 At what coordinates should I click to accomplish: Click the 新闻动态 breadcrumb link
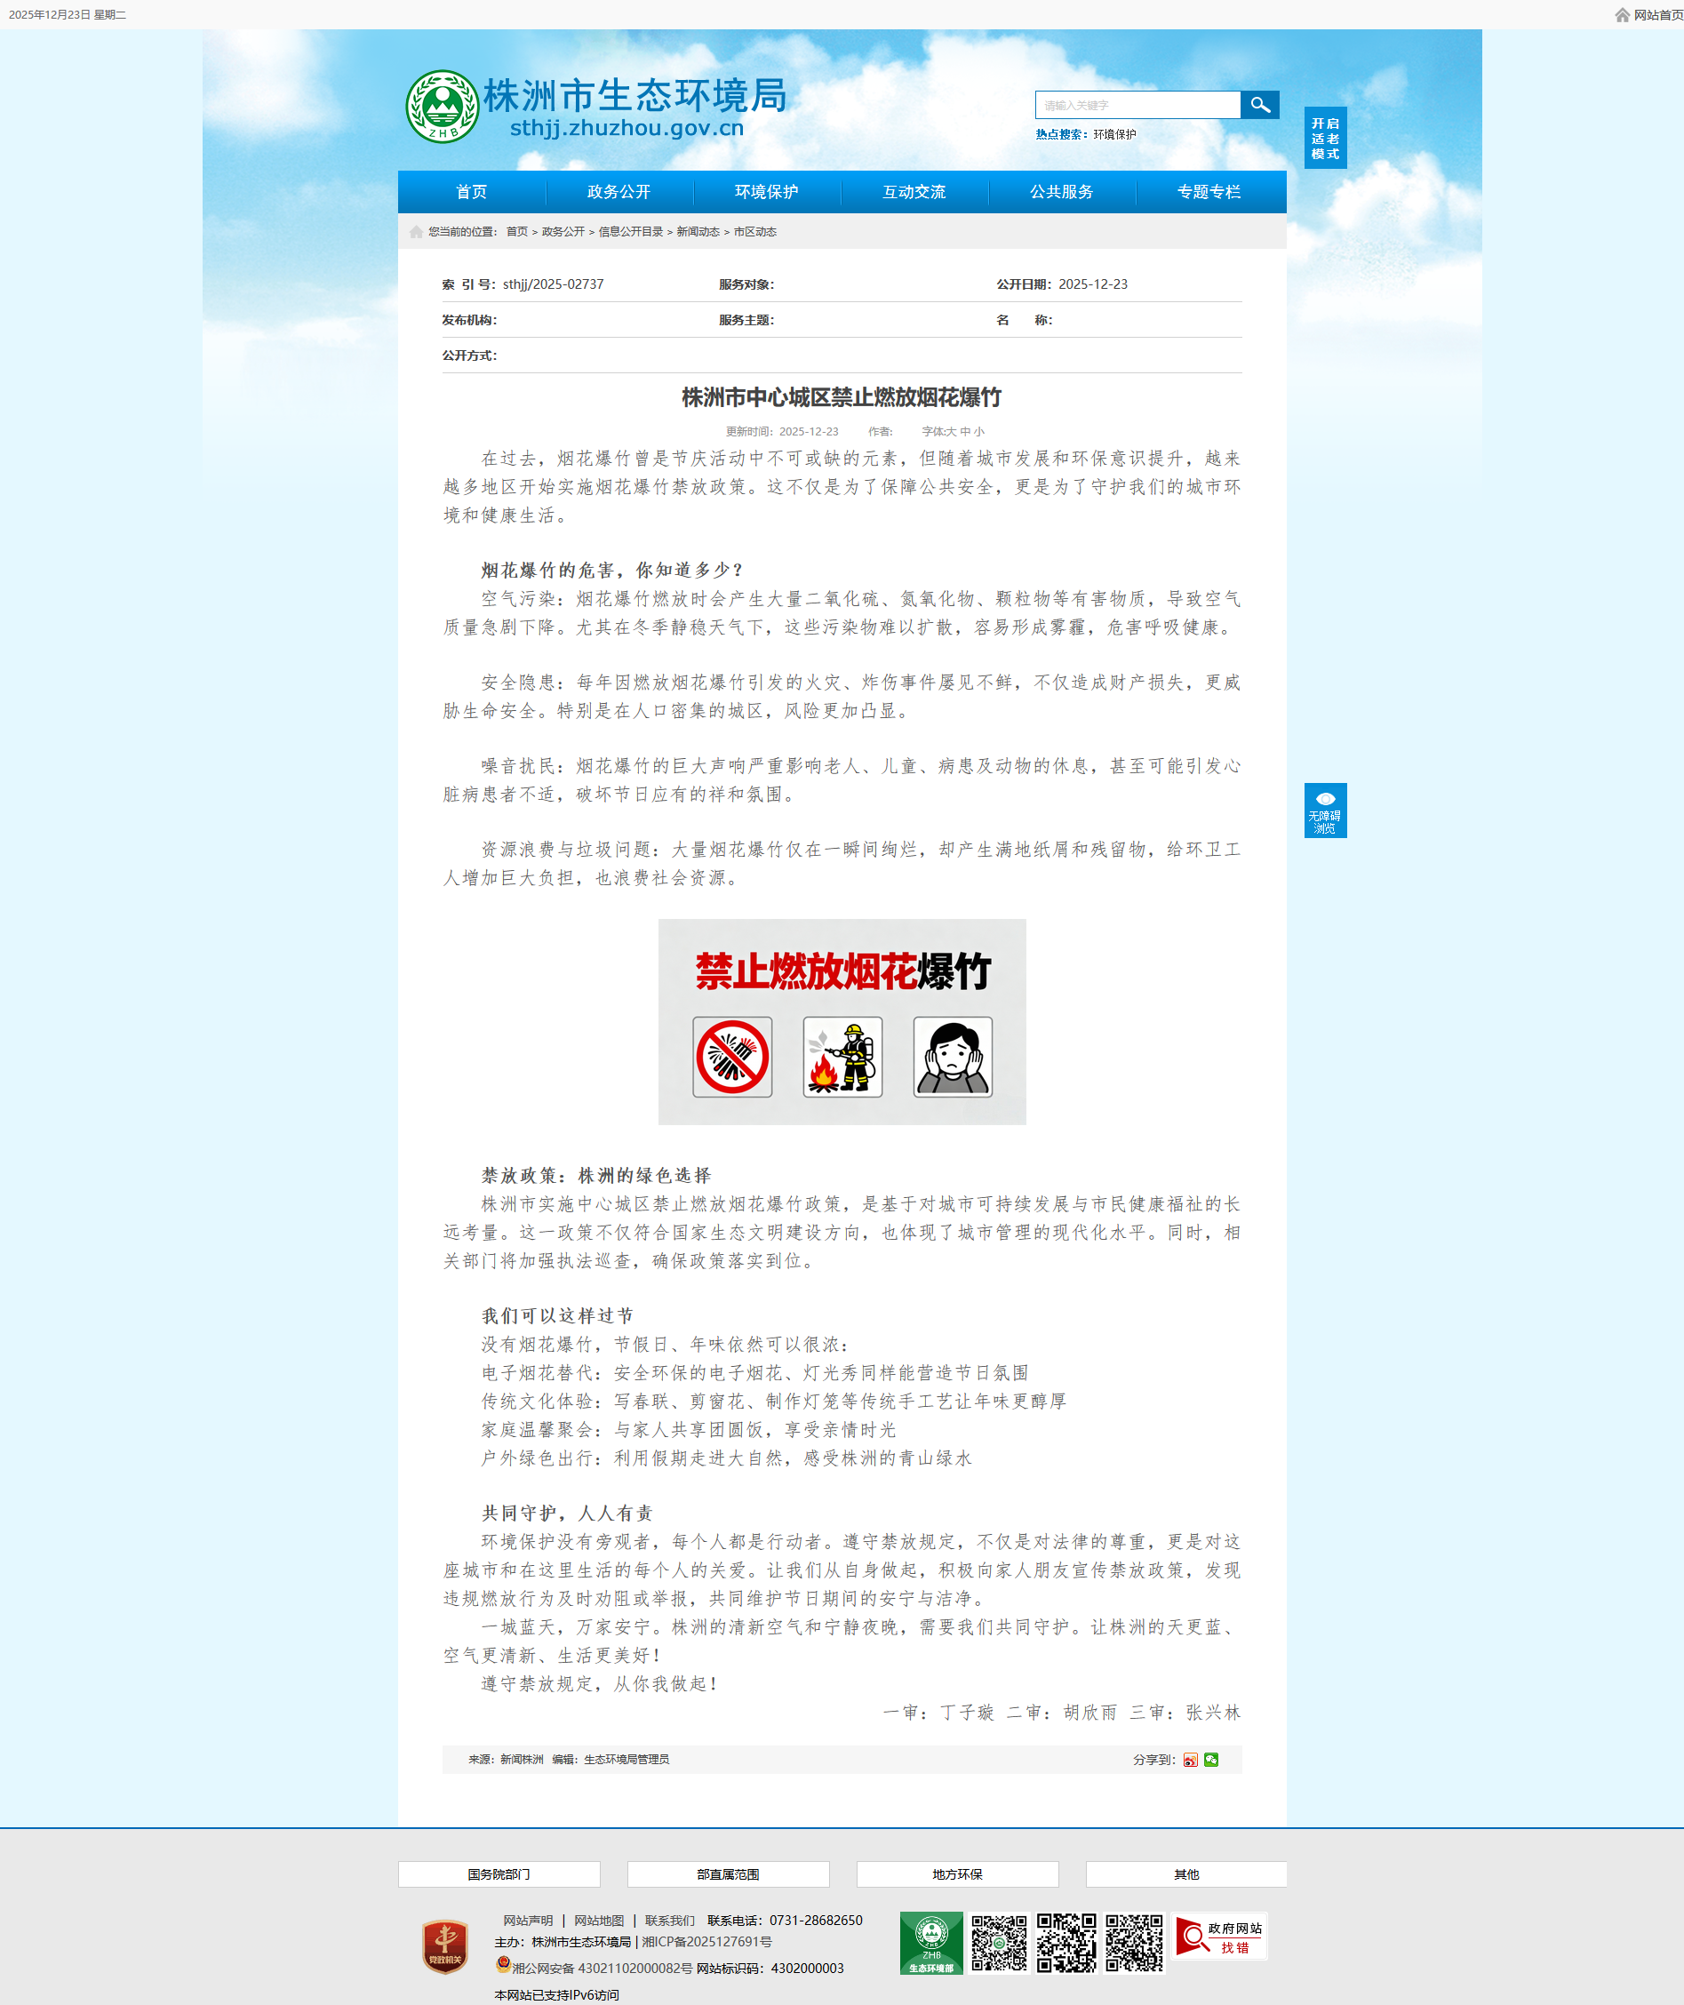[698, 232]
